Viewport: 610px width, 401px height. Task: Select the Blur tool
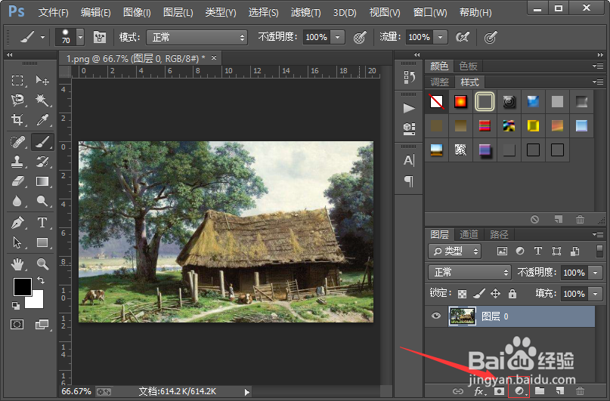[x=17, y=201]
